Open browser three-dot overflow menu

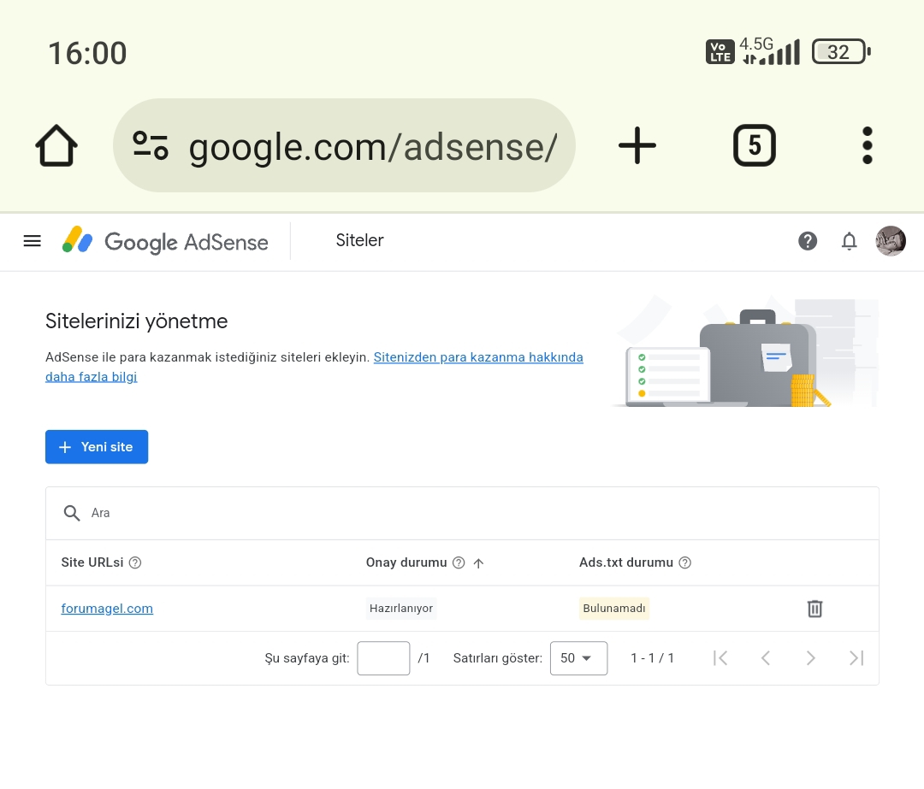(867, 145)
